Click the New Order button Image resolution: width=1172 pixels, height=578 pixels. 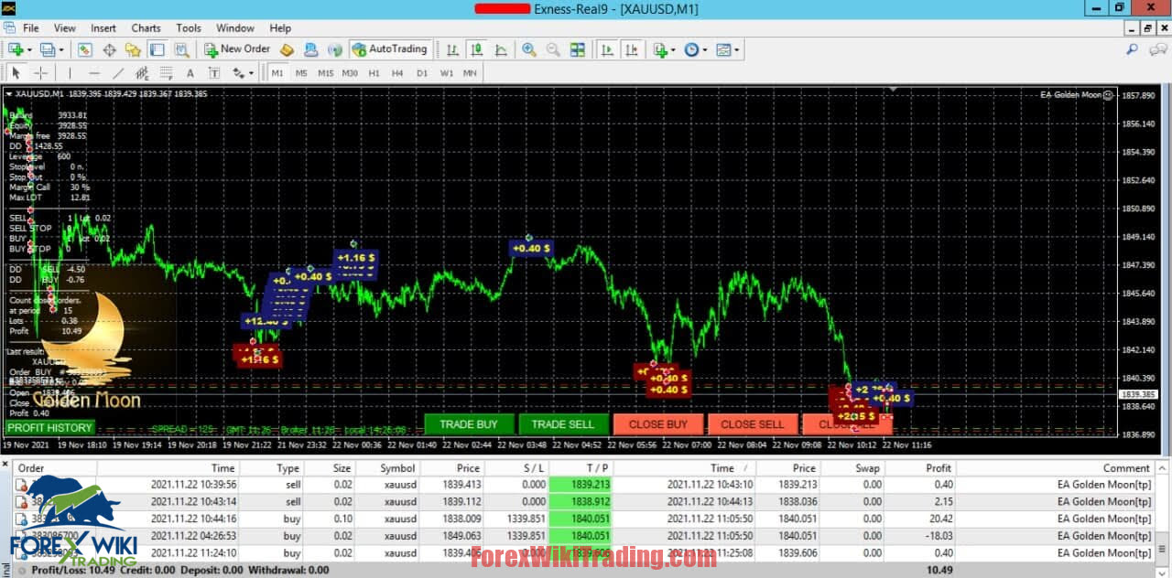[x=237, y=49]
